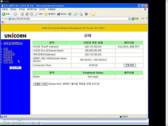The height and width of the screenshot is (126, 168).
Task: Open dropdown beside the small red toolbar icon
Action: pos(5,22)
